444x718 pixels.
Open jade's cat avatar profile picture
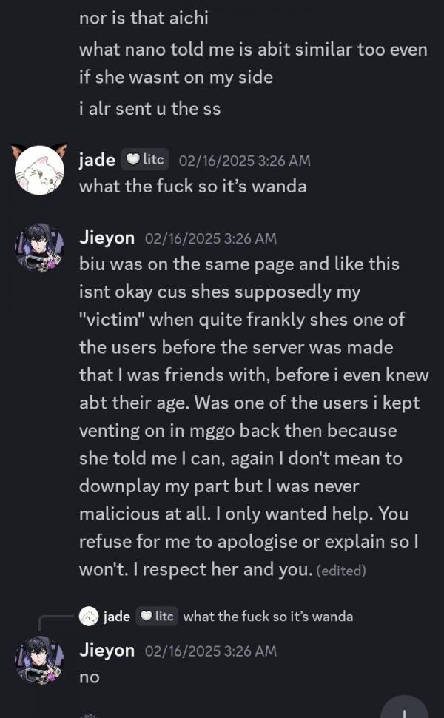39,170
